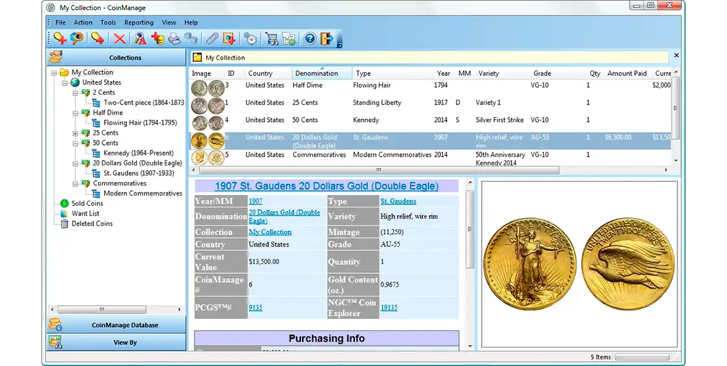Open the View menu
This screenshot has height=366, width=727.
tap(169, 22)
